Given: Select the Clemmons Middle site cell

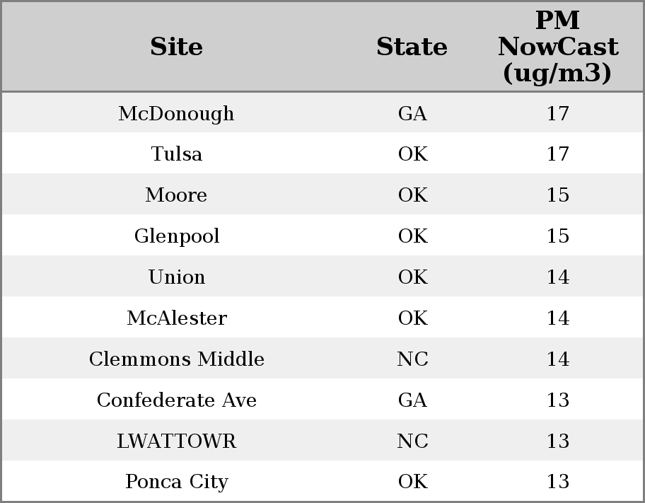Looking at the screenshot, I should [x=177, y=359].
